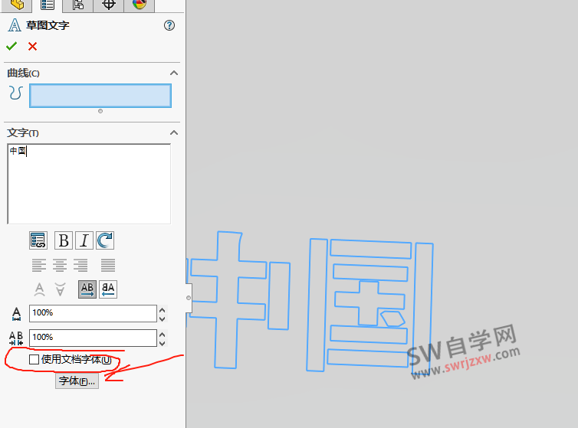Screen dimensions: 578x428
Task: Increase the character spacing value
Action: (163, 335)
